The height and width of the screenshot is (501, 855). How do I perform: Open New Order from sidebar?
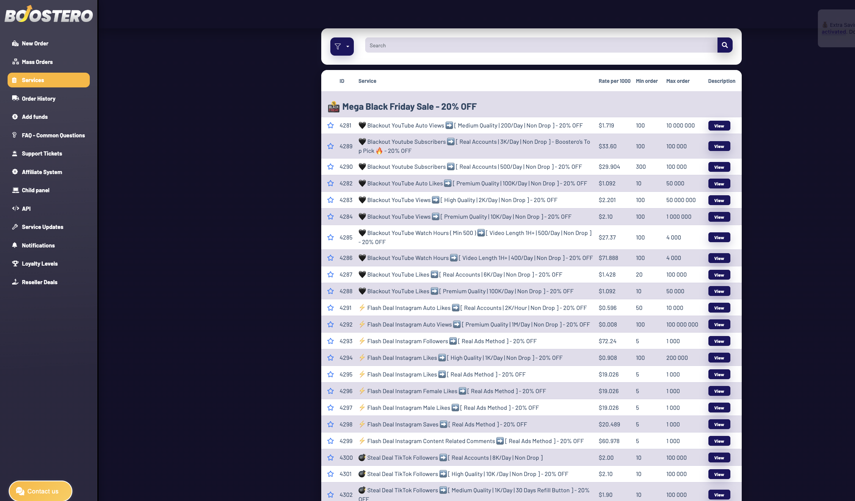[x=35, y=44]
